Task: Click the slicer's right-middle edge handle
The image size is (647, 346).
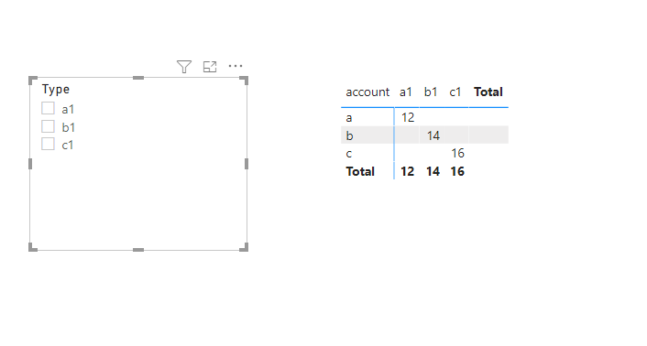Action: point(247,164)
